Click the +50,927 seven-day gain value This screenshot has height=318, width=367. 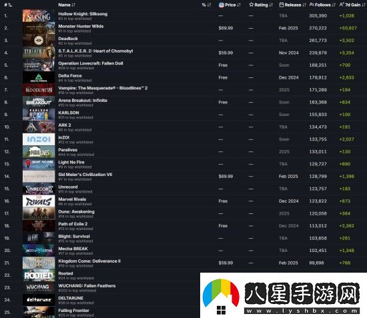[348, 28]
